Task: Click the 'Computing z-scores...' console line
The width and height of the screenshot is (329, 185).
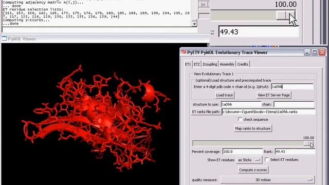Action: click(26, 20)
